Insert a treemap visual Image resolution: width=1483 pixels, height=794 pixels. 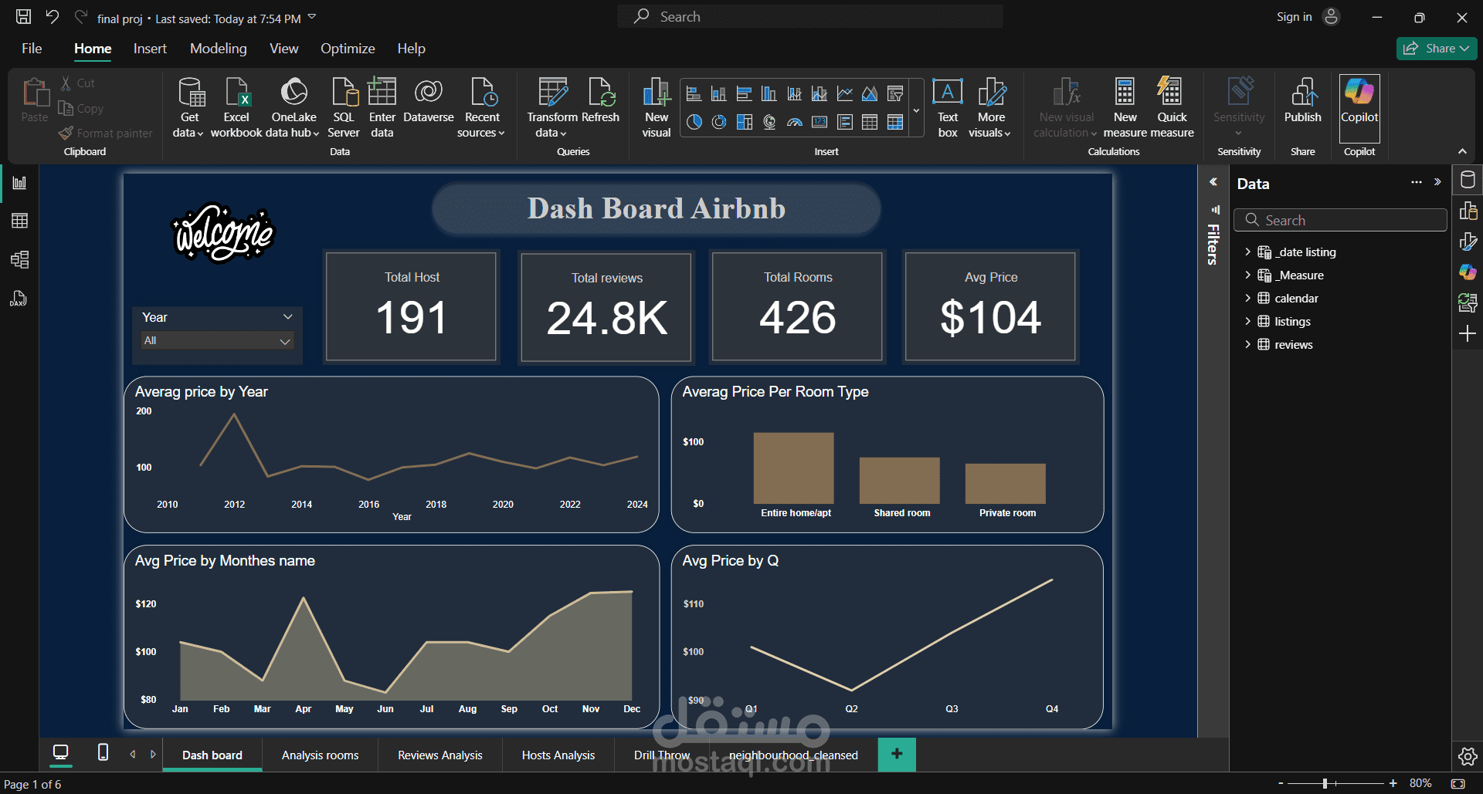pos(744,122)
